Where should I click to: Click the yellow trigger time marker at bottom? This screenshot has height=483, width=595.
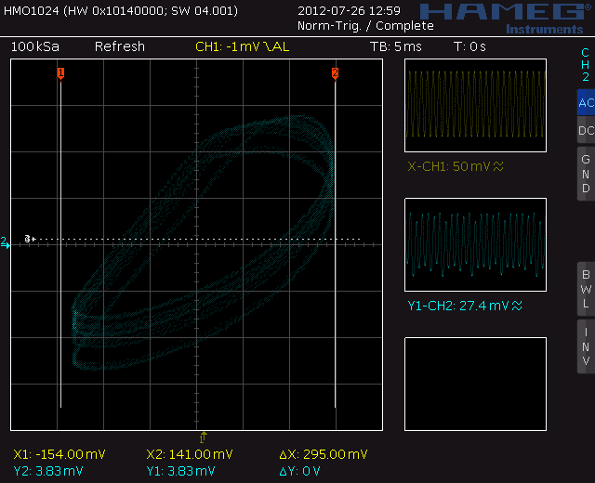[x=203, y=436]
